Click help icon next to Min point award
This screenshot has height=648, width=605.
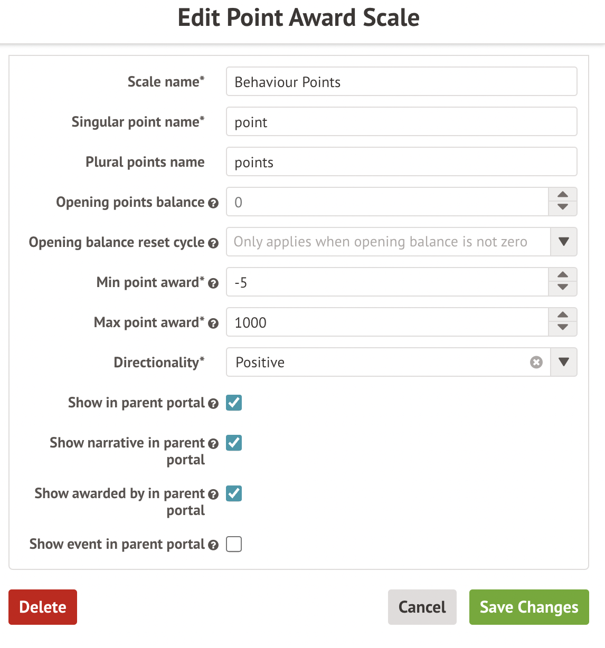coord(213,283)
